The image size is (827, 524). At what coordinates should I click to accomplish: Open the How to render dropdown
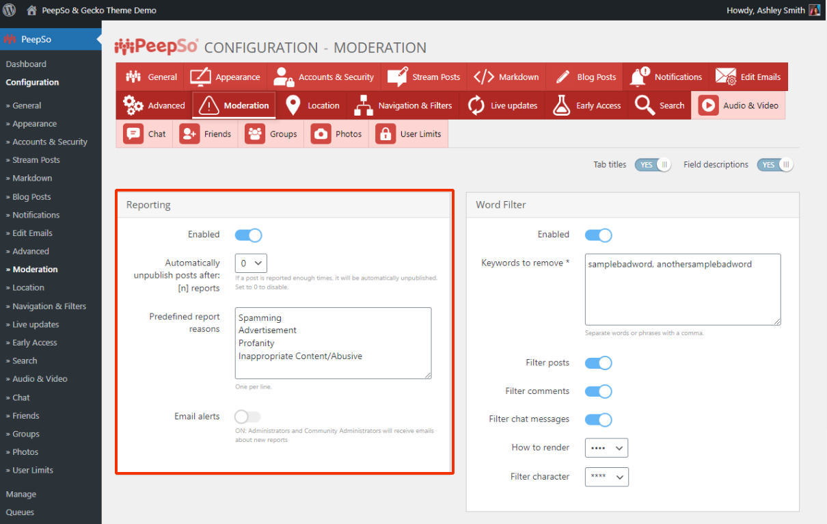pyautogui.click(x=606, y=448)
